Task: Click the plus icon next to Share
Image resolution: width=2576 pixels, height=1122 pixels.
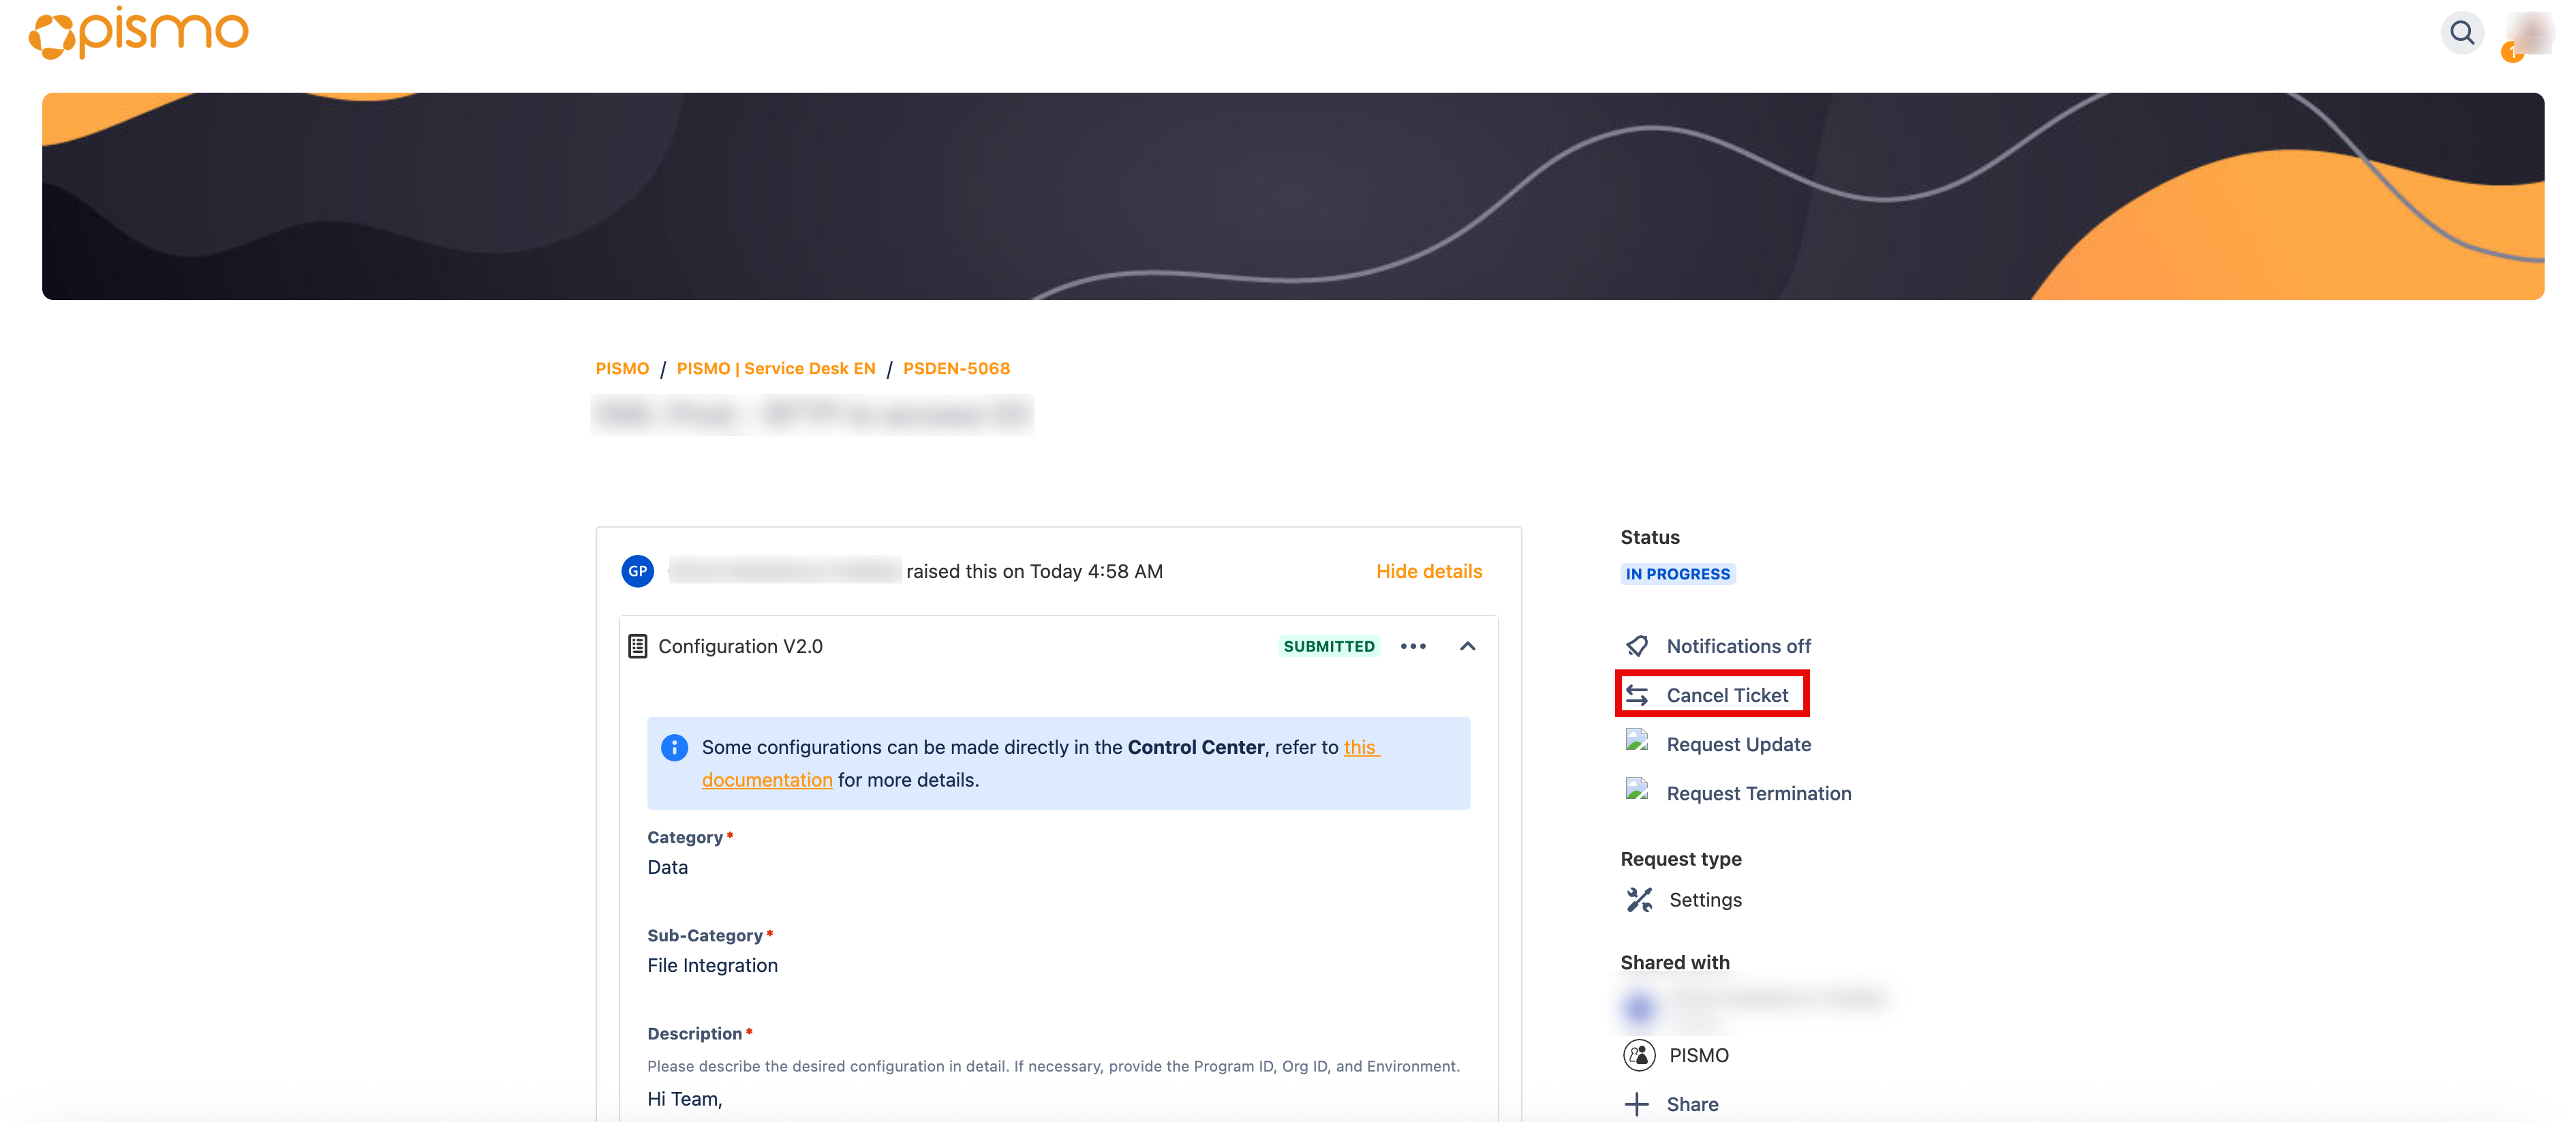Action: point(1637,1104)
